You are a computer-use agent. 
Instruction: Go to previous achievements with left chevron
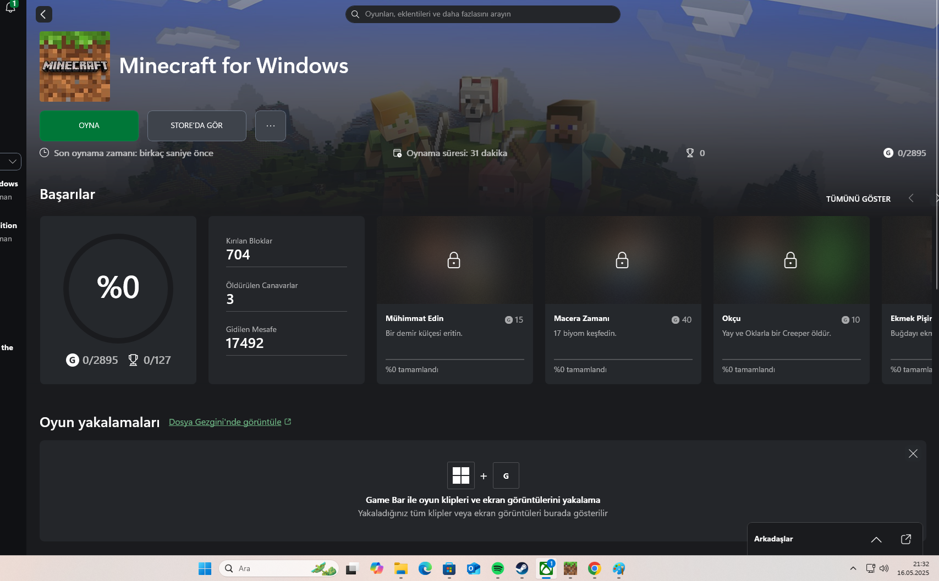tap(911, 198)
